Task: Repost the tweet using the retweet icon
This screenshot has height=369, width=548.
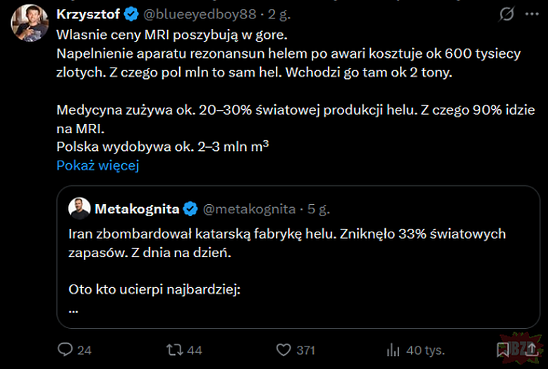Action: coord(173,349)
